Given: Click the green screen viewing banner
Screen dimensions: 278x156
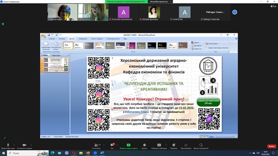Looking at the screenshot, I should pyautogui.click(x=127, y=1).
